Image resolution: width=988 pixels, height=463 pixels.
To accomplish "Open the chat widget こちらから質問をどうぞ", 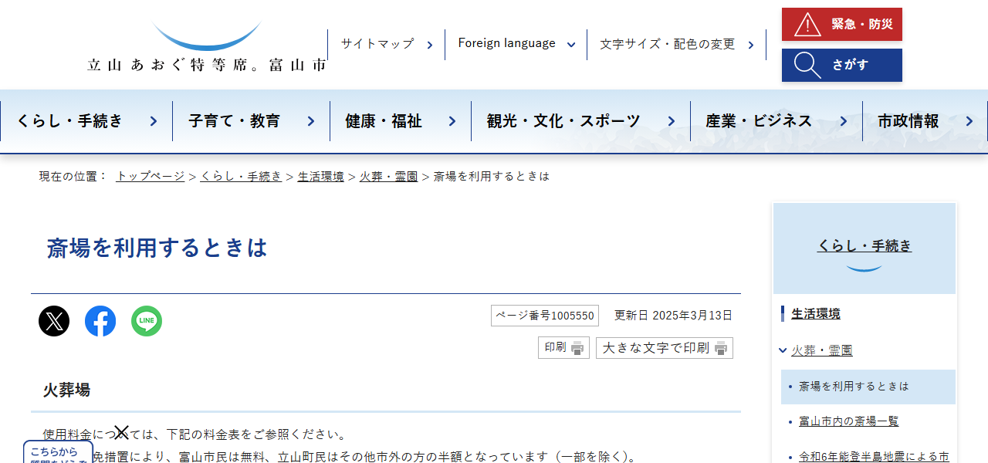I will coord(56,454).
